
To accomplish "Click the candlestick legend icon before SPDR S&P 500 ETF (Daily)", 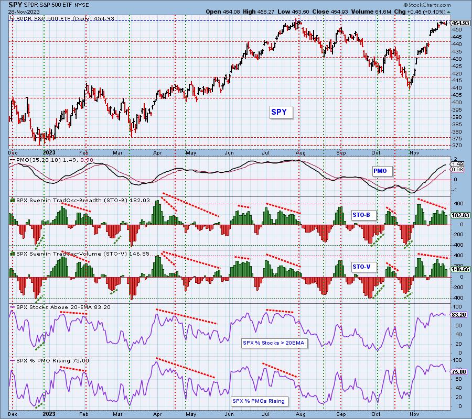I will click(13, 19).
